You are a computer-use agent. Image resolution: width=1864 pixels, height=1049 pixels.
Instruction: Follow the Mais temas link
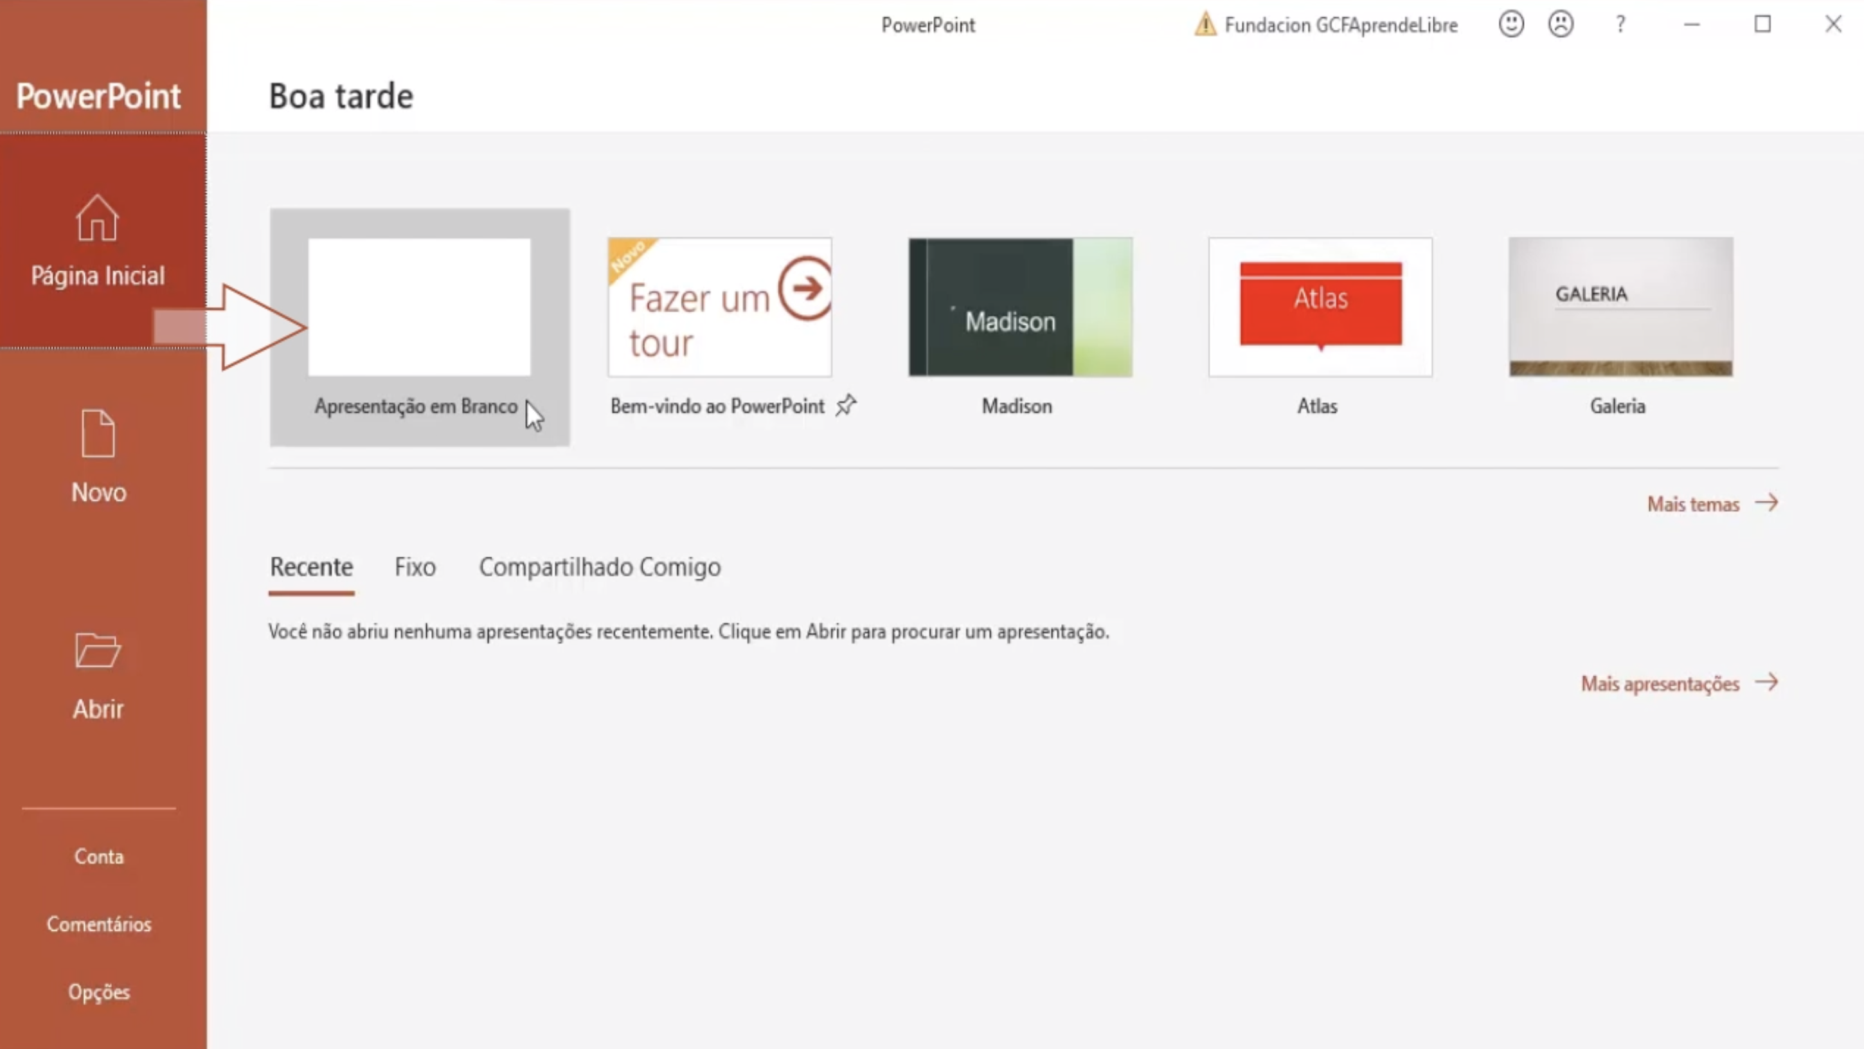(x=1693, y=504)
